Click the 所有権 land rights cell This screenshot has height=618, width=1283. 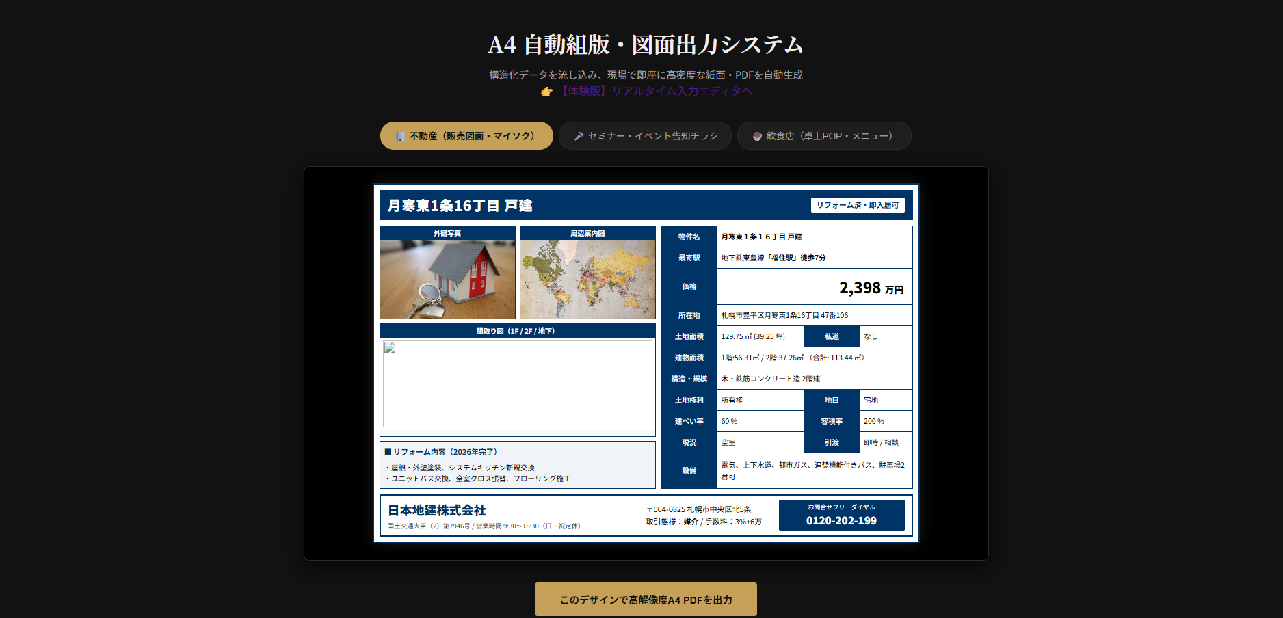pyautogui.click(x=760, y=400)
